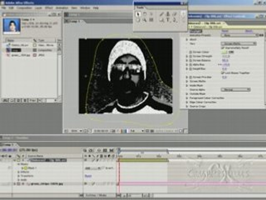Click the Screen Colour swatch
The width and height of the screenshot is (266, 200).
[x=224, y=52]
